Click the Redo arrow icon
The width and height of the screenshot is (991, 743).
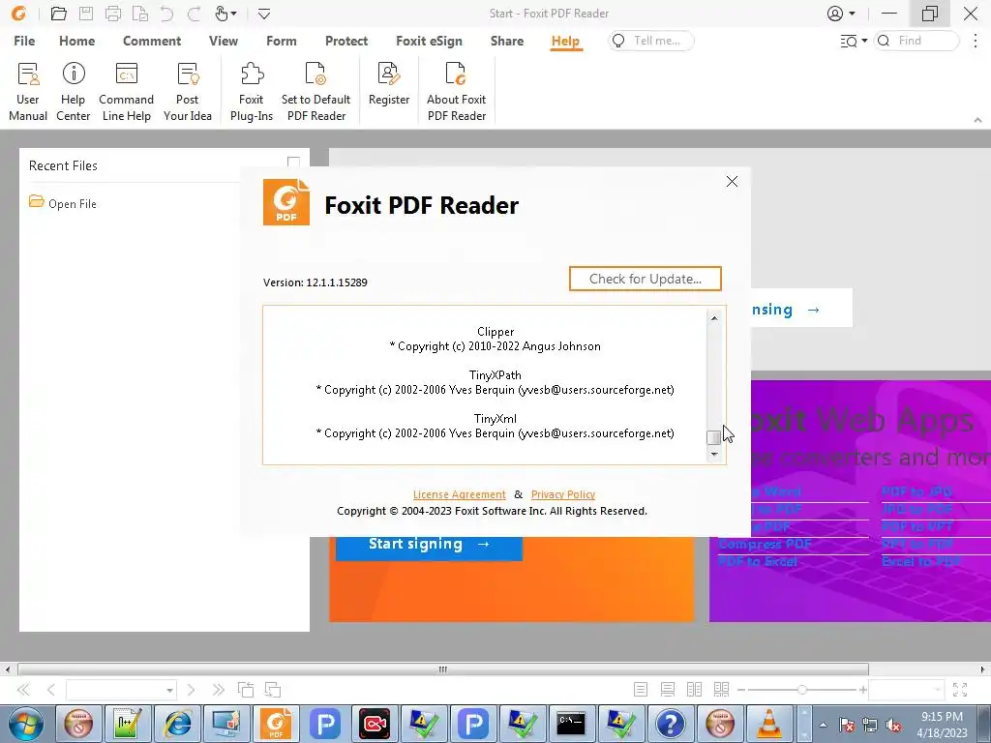(194, 14)
